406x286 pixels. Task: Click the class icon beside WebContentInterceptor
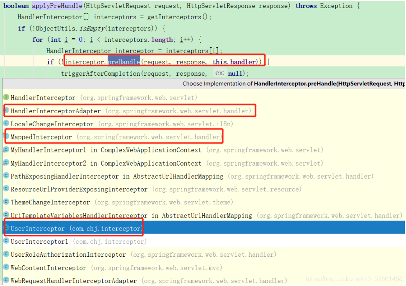(5, 267)
